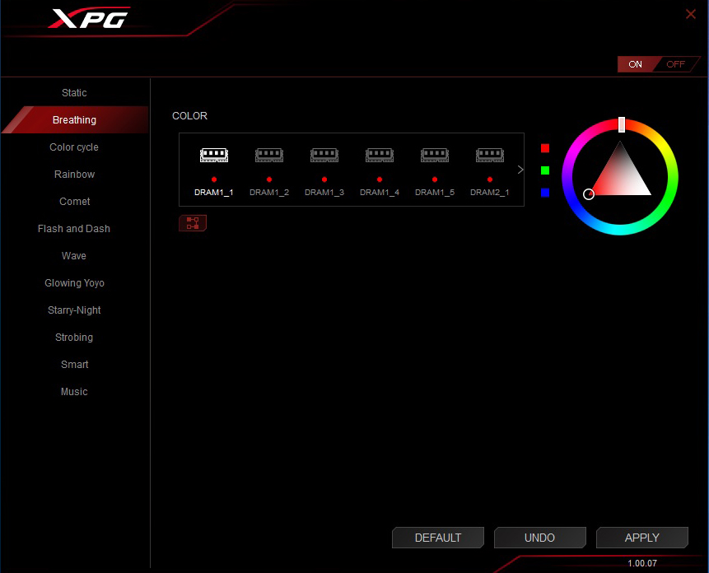Select the DRAM1_5 memory module icon
This screenshot has height=573, width=709.
(435, 155)
